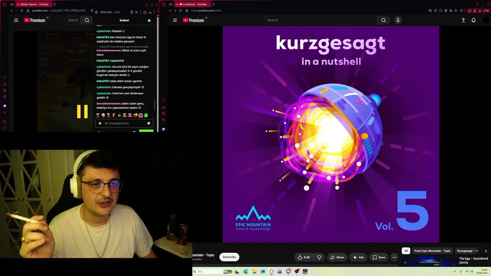The image size is (491, 276).
Task: Open YouTube notifications bell
Action: click(474, 20)
